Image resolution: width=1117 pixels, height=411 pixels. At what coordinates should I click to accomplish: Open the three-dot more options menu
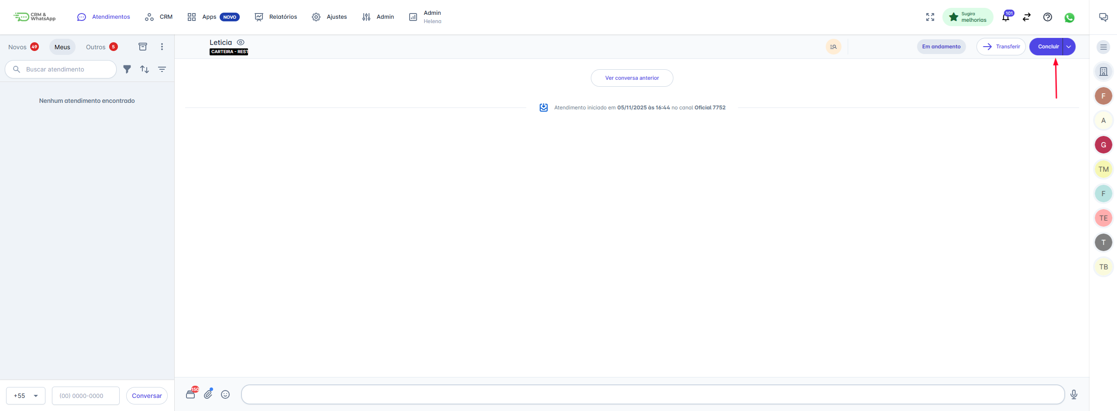pos(162,47)
